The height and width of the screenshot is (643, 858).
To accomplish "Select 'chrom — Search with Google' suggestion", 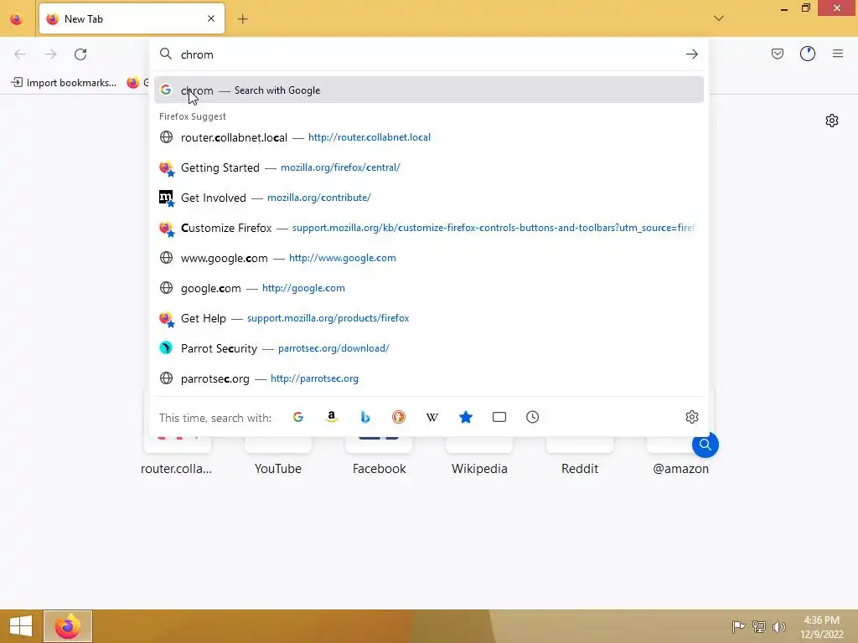I will (428, 90).
